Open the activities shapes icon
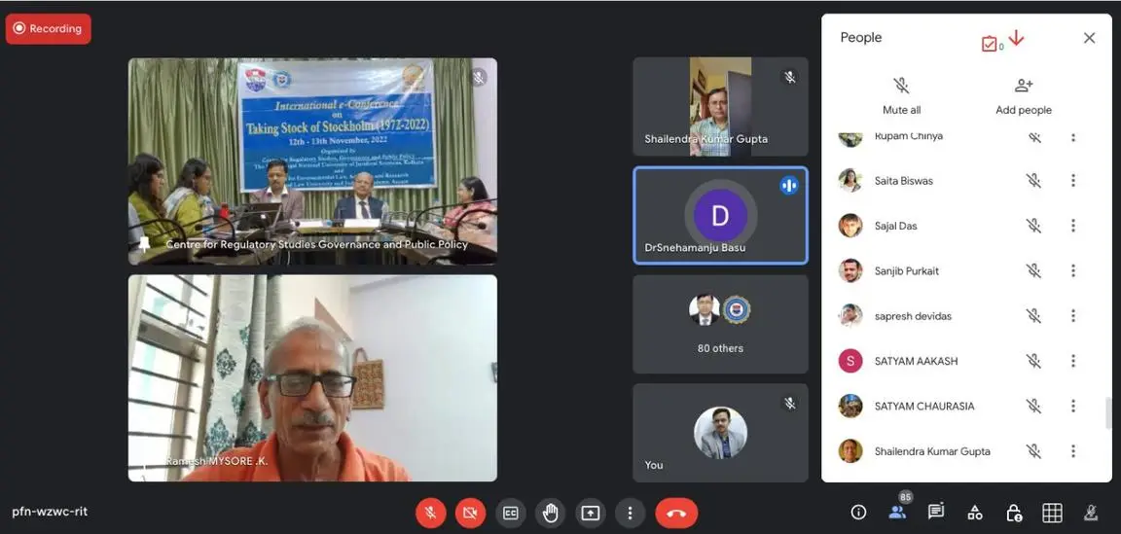1121x534 pixels. click(x=974, y=513)
